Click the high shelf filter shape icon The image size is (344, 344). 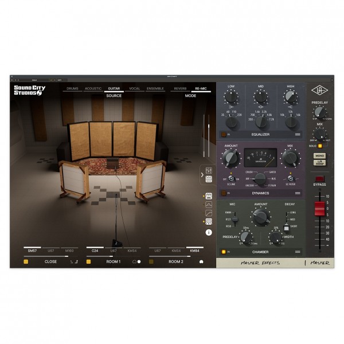click(290, 107)
